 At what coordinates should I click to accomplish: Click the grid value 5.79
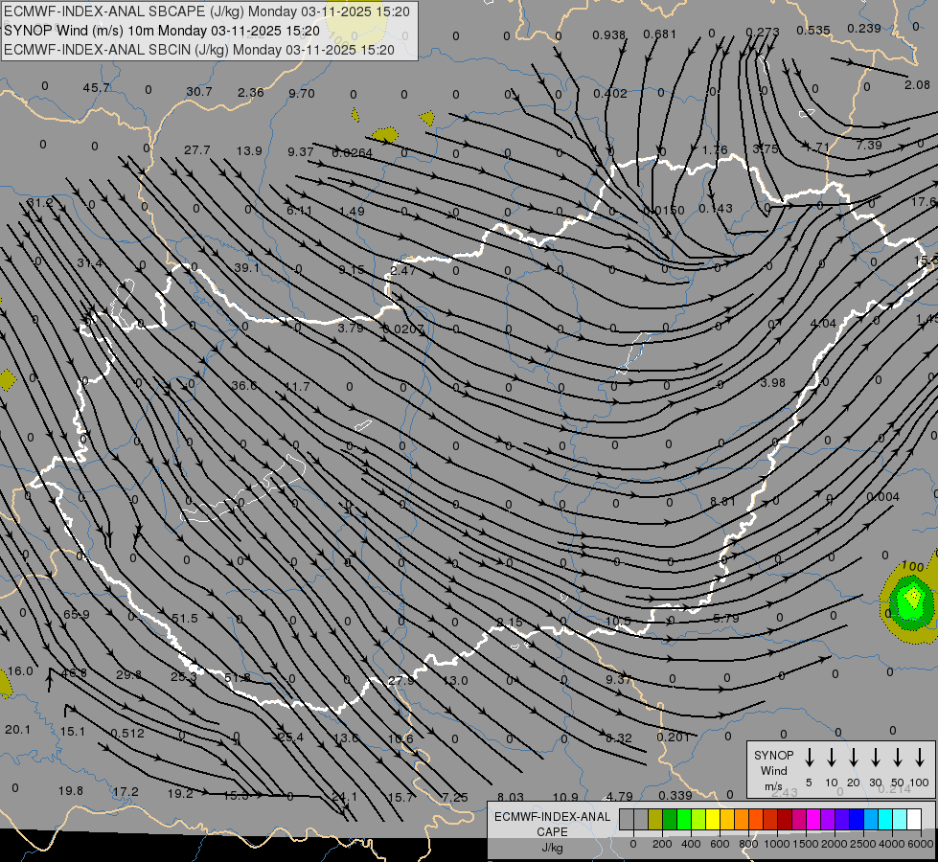pyautogui.click(x=725, y=618)
